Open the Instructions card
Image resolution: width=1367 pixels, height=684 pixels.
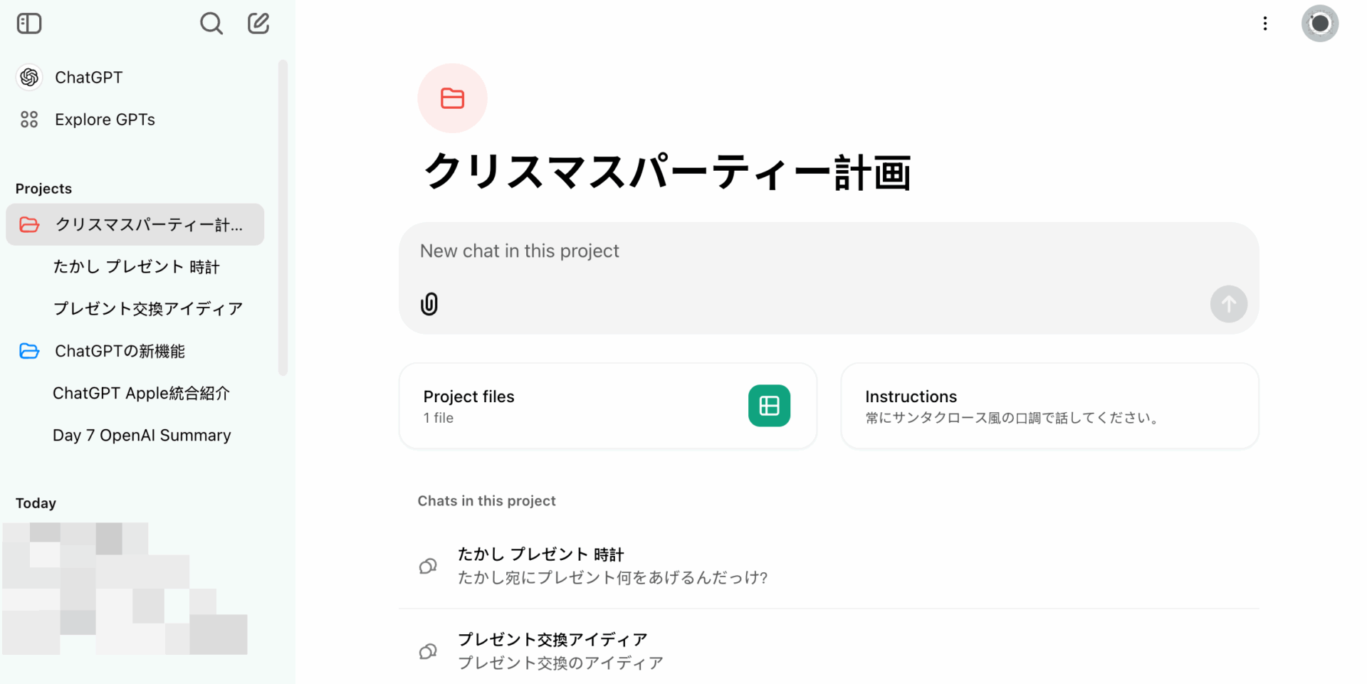[x=1049, y=406]
